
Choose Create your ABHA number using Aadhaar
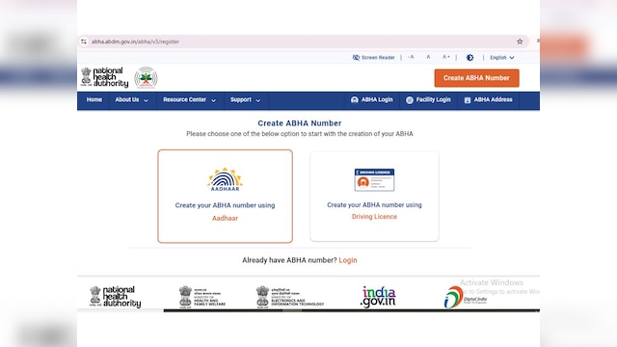pos(225,196)
